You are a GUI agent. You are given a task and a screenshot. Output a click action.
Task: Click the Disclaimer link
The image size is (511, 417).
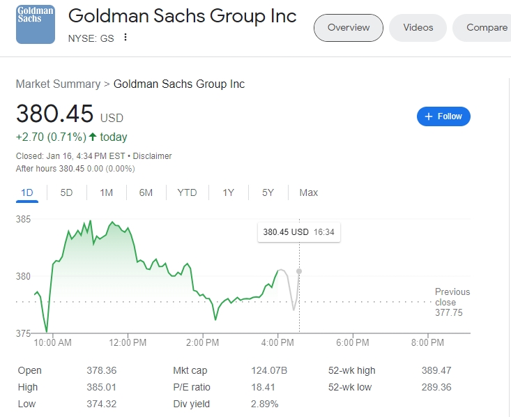[x=152, y=156]
